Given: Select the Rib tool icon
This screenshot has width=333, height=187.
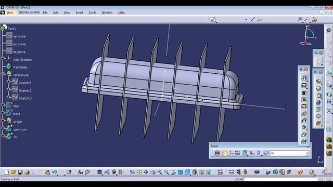Looking at the screenshot, I should coord(304,114).
